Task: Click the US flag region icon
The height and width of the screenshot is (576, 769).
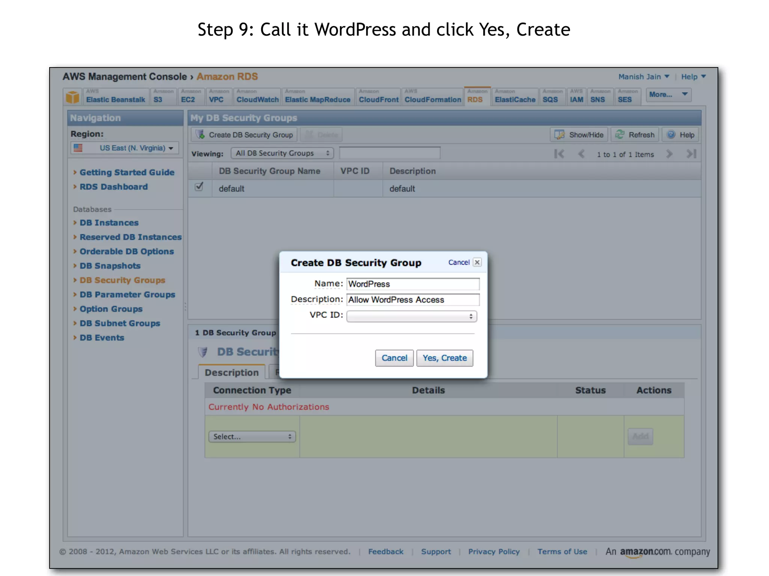Action: click(78, 148)
